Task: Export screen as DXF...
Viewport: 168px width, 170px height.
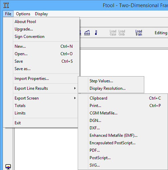Action: tap(123, 128)
